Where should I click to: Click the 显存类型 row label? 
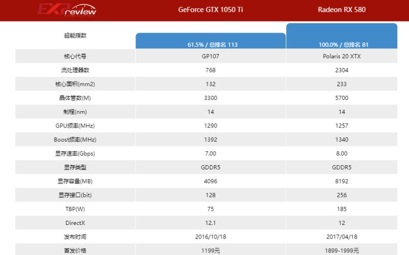[x=75, y=167]
